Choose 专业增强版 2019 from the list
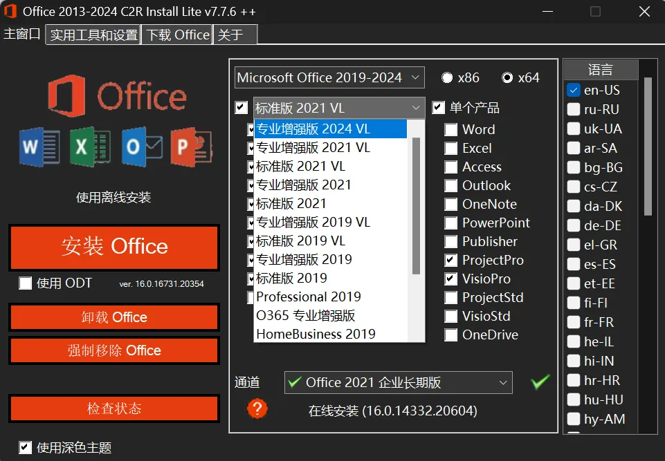The image size is (665, 461). 331,259
